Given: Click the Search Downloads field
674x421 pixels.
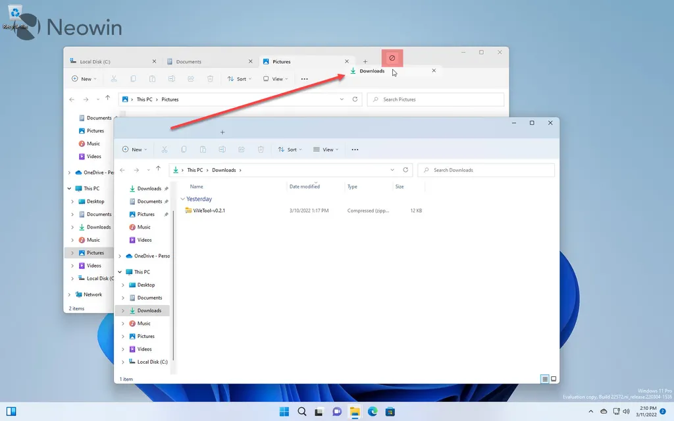Looking at the screenshot, I should click(486, 170).
